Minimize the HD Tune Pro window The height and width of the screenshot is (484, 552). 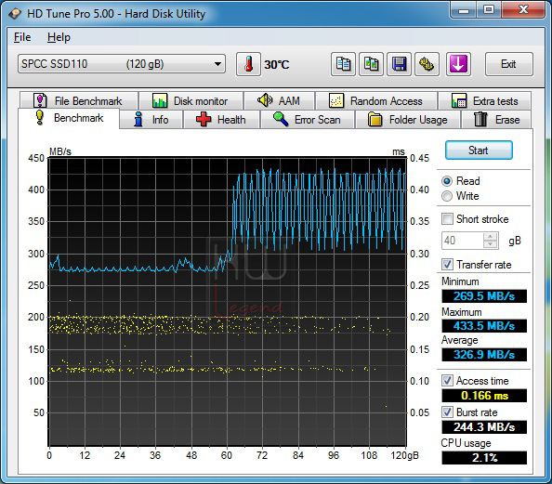[464, 10]
